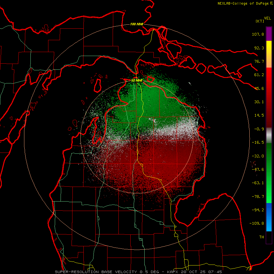Select the 45.6 velocity scale value
274x274 pixels.
click(x=259, y=88)
